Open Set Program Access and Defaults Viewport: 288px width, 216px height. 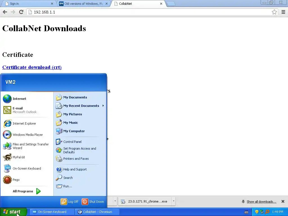[x=80, y=150]
